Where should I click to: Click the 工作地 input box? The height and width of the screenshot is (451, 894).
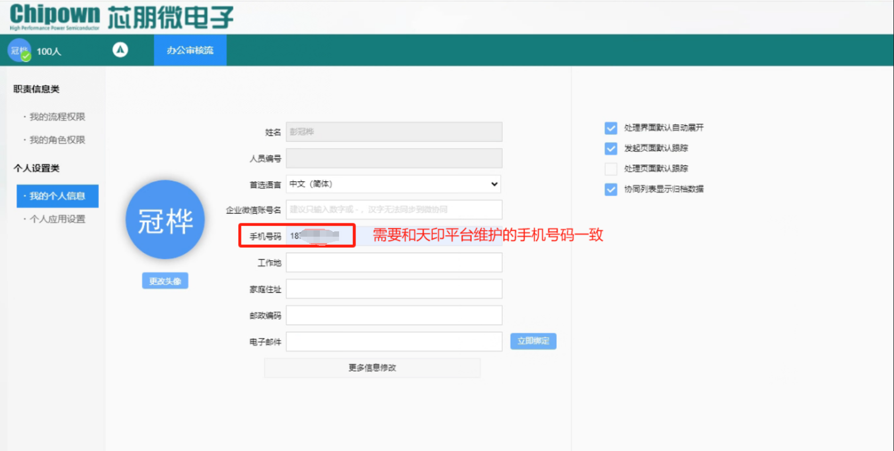tap(393, 263)
